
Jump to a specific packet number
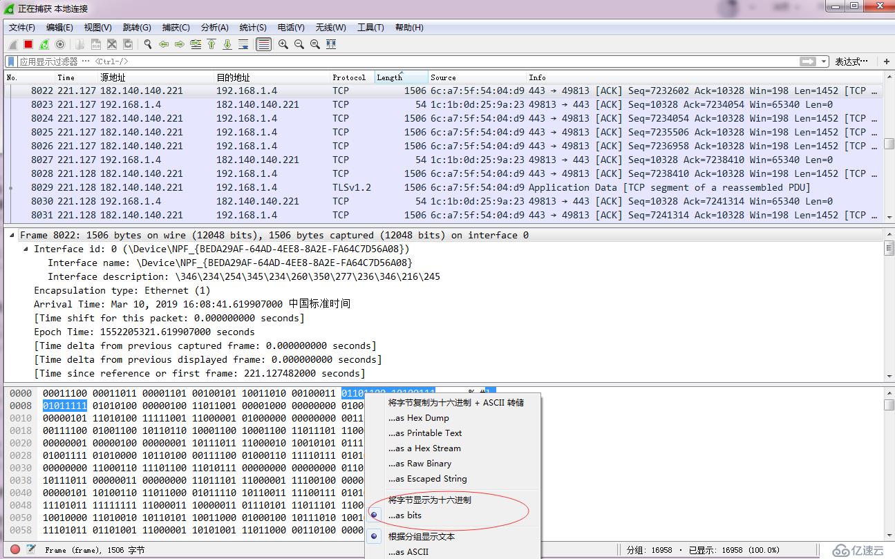(196, 44)
